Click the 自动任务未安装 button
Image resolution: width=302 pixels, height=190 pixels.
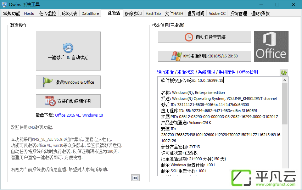pos(205,37)
